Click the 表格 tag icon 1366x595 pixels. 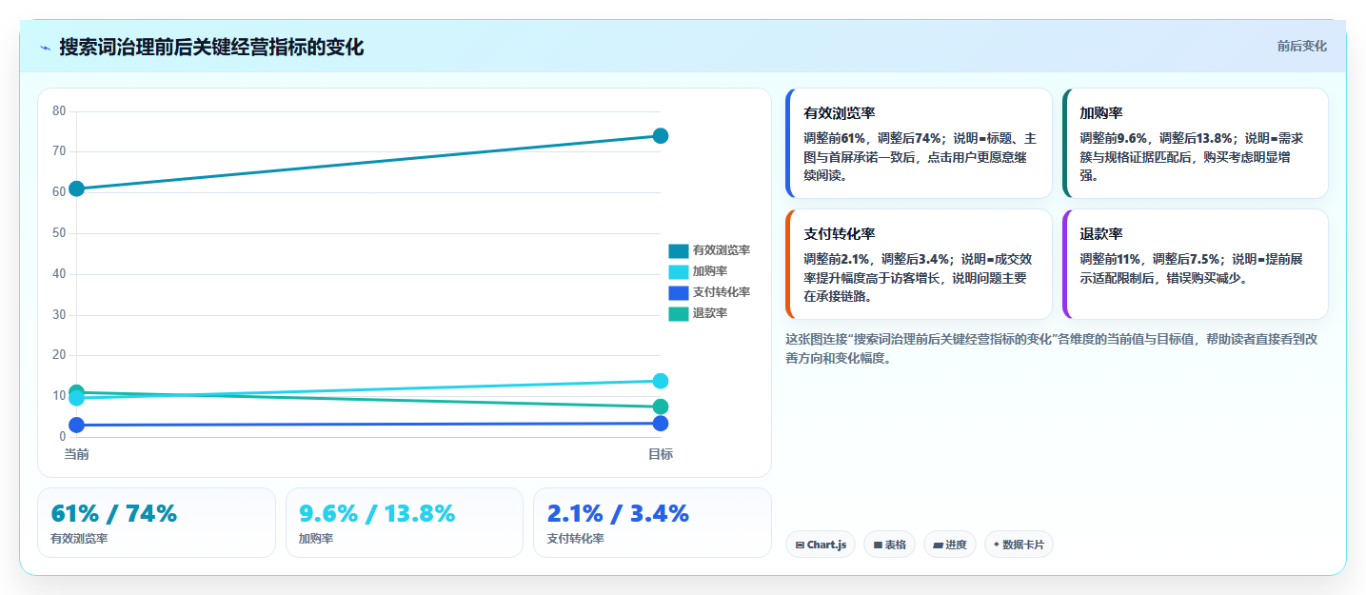pos(878,545)
